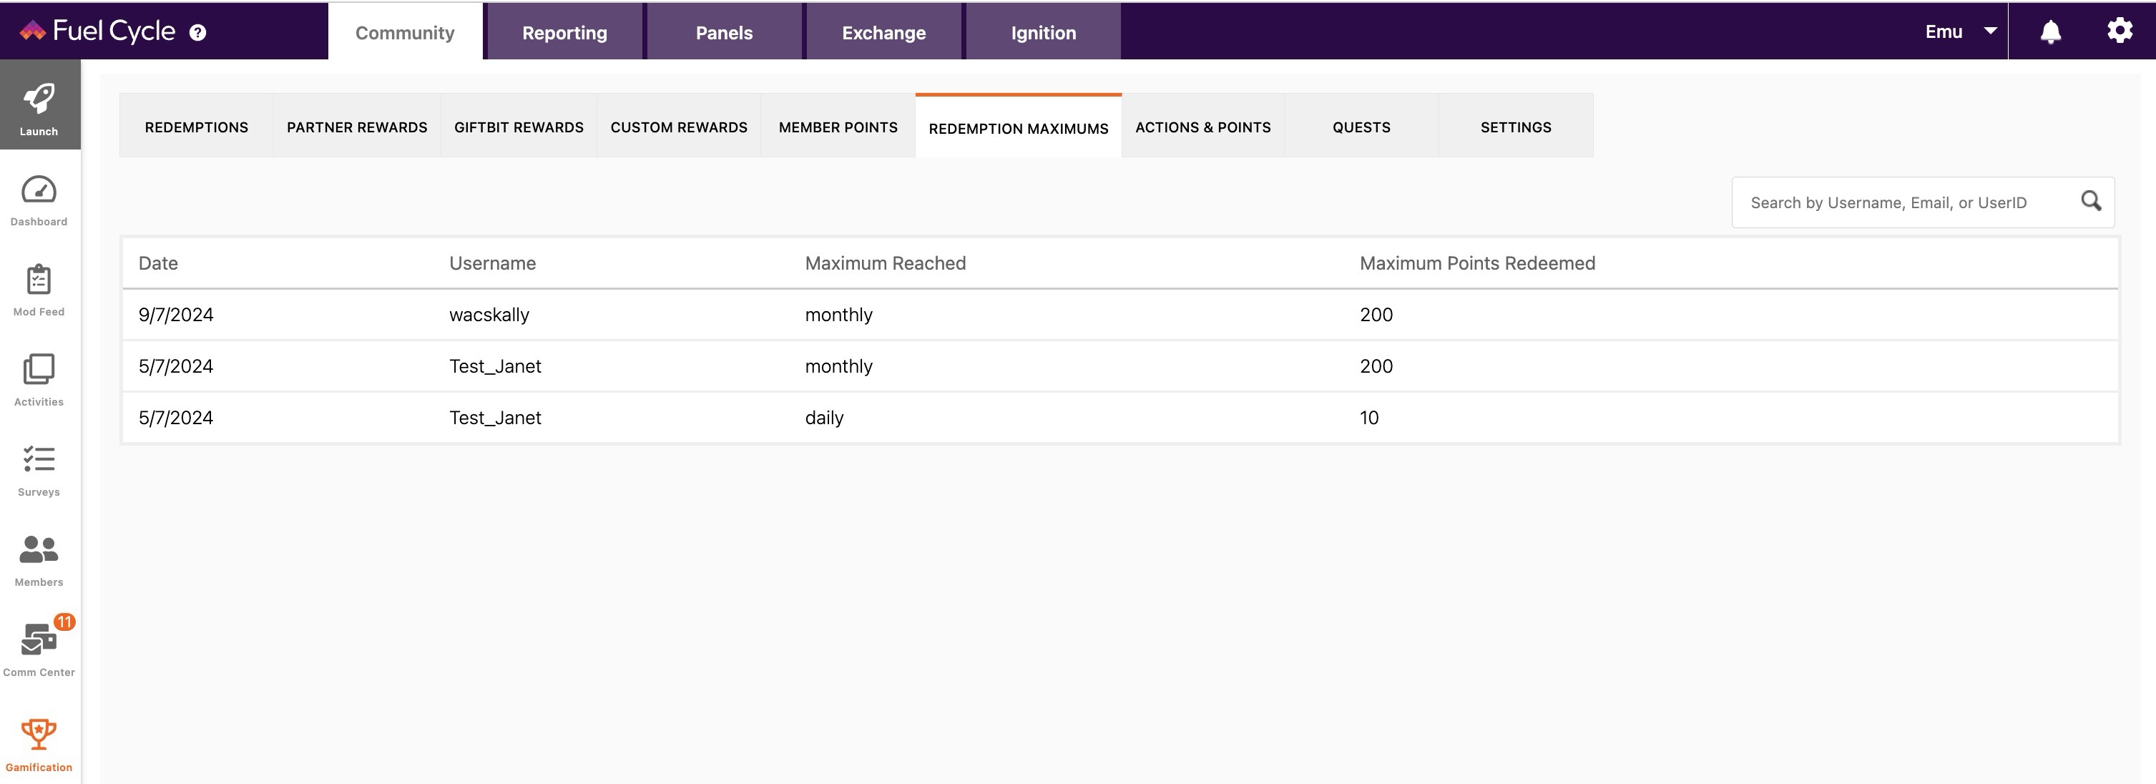Screen dimensions: 2156x784
Task: Select Test_Janet in the daily row
Action: (x=496, y=418)
